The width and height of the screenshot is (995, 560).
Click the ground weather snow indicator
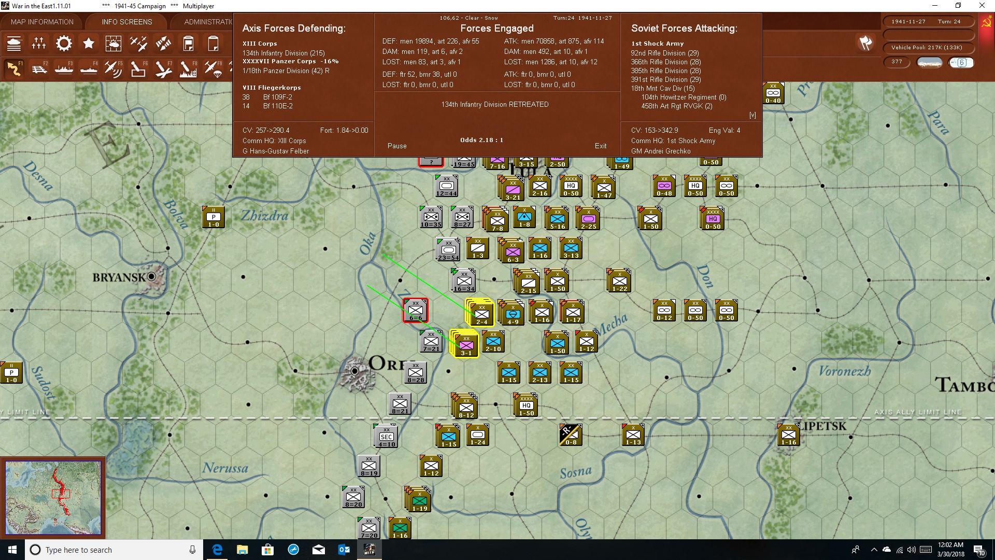point(930,62)
